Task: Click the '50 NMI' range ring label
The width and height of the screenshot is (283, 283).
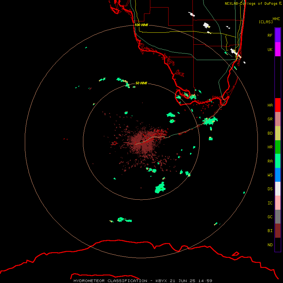Action: click(x=141, y=83)
